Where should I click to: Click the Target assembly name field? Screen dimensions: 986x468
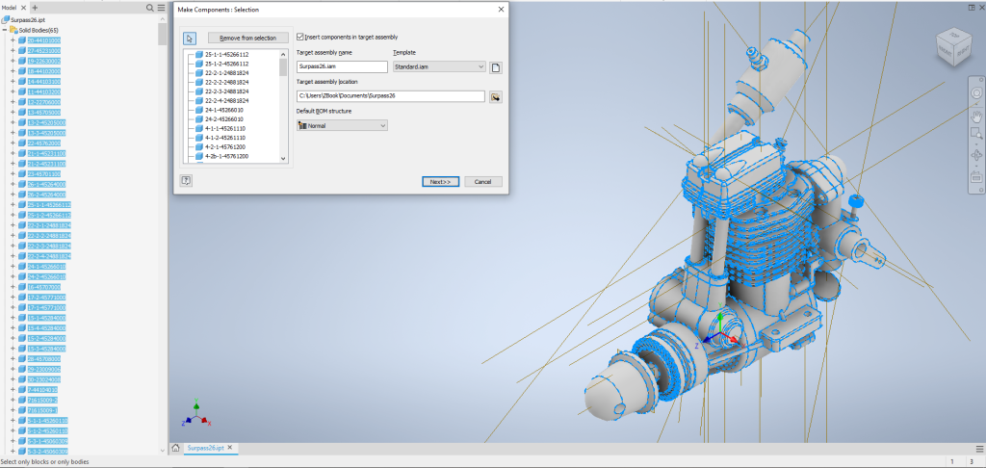tap(342, 67)
